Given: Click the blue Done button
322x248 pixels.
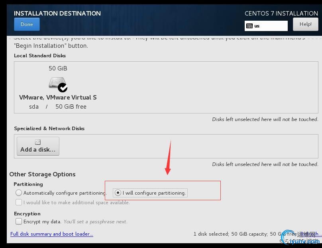Looking at the screenshot, I should tap(27, 24).
